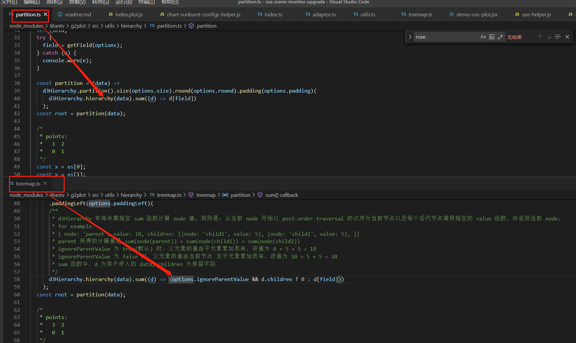
Task: Open the hierarchy breadcrumb dropdown
Action: tap(131, 26)
